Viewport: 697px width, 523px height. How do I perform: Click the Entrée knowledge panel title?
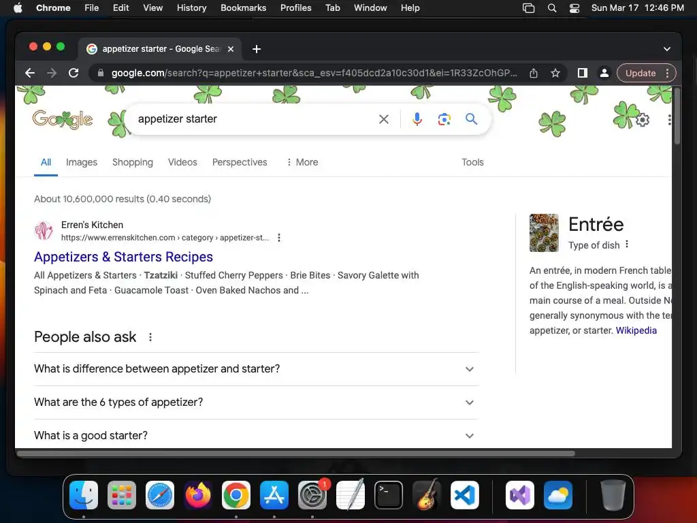coord(596,224)
